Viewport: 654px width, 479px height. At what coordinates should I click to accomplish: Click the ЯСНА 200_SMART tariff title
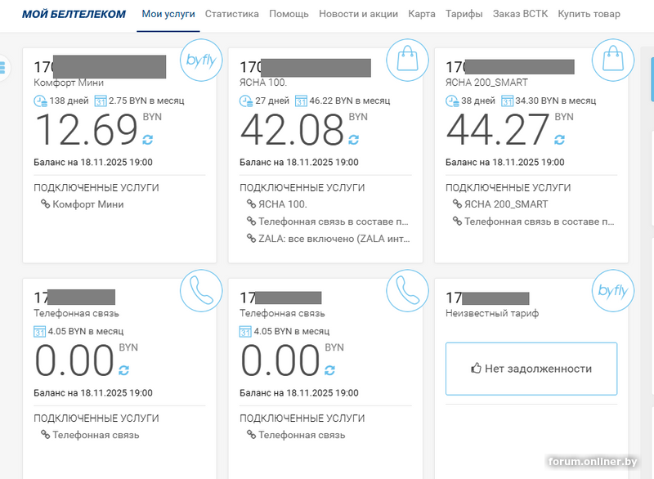tap(486, 83)
